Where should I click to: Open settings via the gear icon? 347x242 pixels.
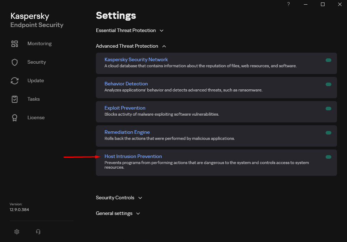point(17,232)
